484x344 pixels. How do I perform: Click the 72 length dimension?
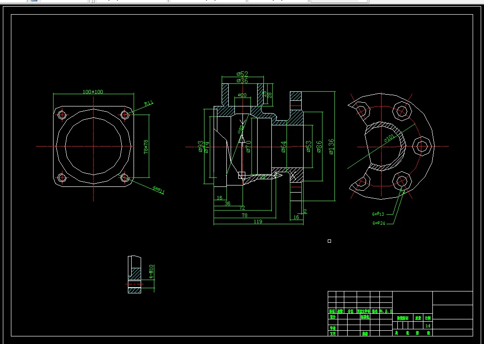point(242,208)
